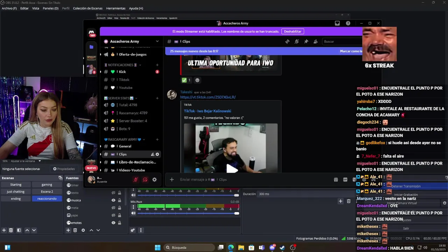
Task: Toggle notification mute icon in Clips header
Action: point(297,41)
